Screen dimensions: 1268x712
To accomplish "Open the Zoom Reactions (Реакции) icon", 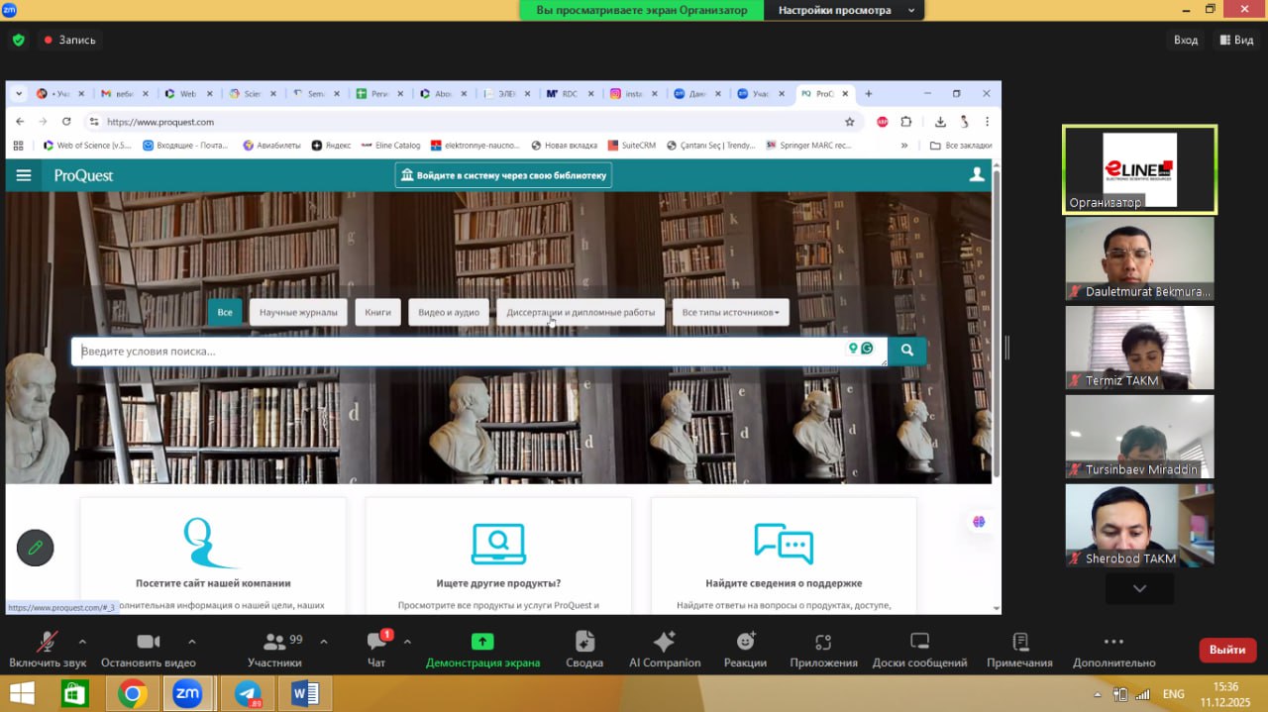I will tap(744, 642).
